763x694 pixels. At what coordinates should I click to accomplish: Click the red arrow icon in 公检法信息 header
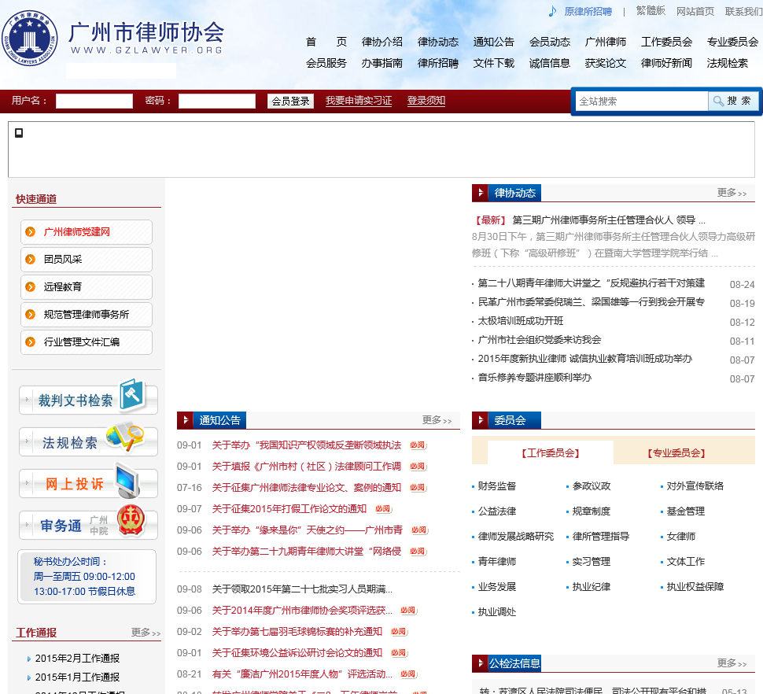tap(481, 663)
